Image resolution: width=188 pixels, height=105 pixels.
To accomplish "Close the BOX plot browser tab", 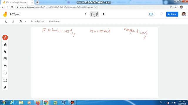I will [32, 2].
